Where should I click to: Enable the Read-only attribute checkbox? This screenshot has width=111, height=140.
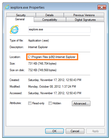(x=30, y=103)
